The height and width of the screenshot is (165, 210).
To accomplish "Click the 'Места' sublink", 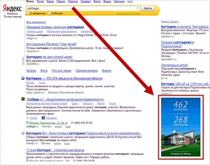I will point(101,104).
